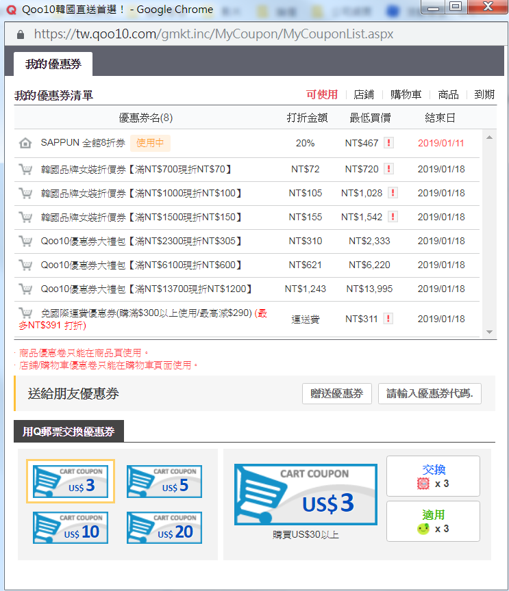Switch to the 到期 coupon filter
The width and height of the screenshot is (509, 591).
[x=484, y=94]
